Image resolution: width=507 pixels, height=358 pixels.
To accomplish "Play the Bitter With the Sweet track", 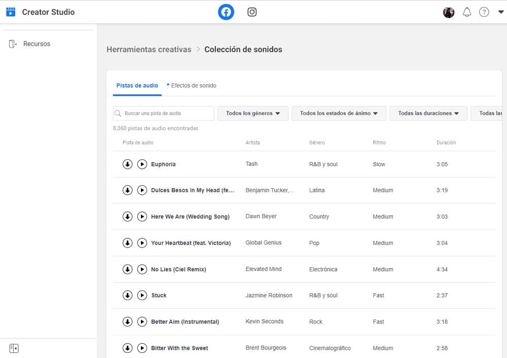I will coord(142,348).
